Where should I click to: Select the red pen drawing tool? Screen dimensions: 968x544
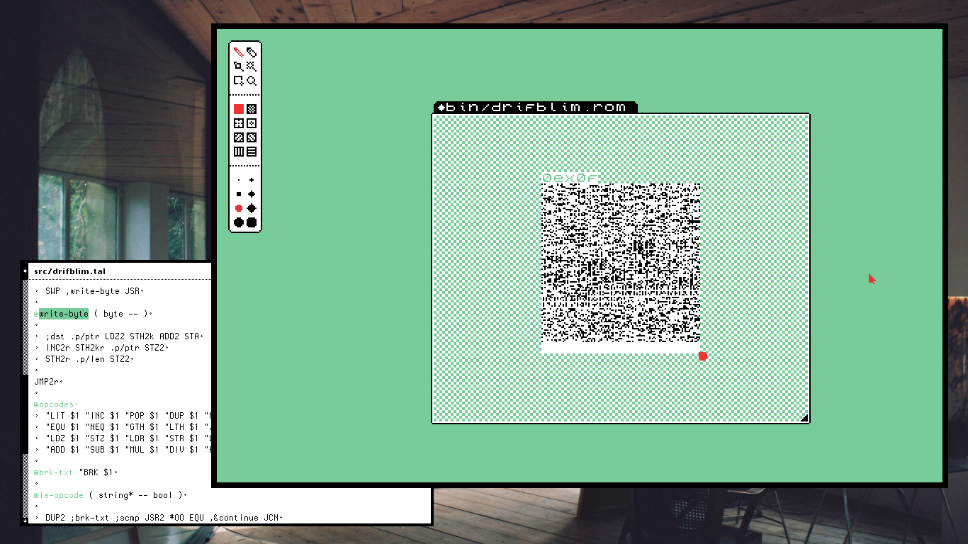click(239, 52)
